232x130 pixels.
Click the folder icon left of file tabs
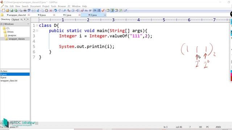point(2,15)
